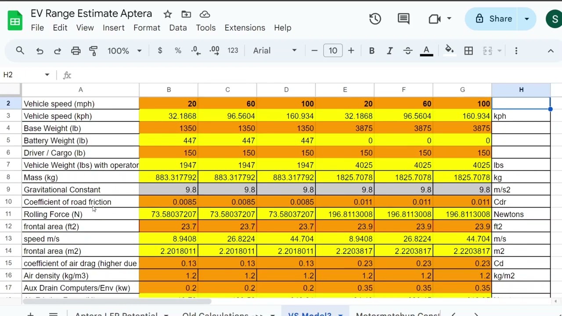Select the Air density (kg/m3) cell
562x316 pixels.
(x=80, y=276)
